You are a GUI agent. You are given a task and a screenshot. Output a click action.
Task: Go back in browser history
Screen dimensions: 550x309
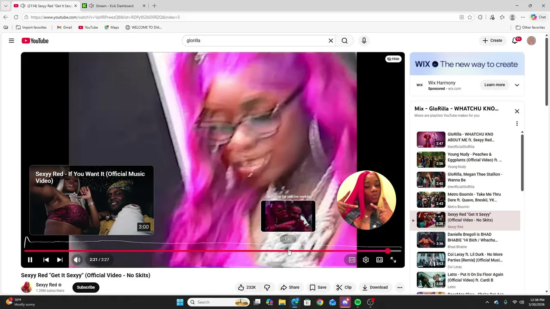6,17
